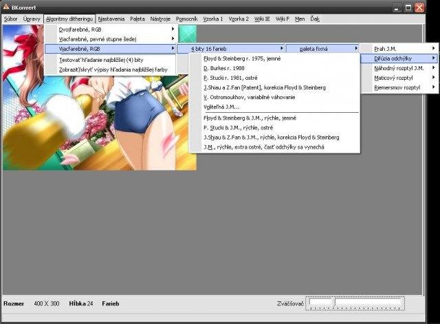Open the Algoritmy ditheringu menu
The width and height of the screenshot is (440, 324).
pos(69,19)
